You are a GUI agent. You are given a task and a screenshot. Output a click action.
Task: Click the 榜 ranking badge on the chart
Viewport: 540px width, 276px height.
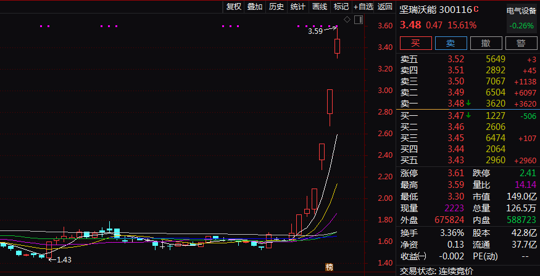[329, 267]
